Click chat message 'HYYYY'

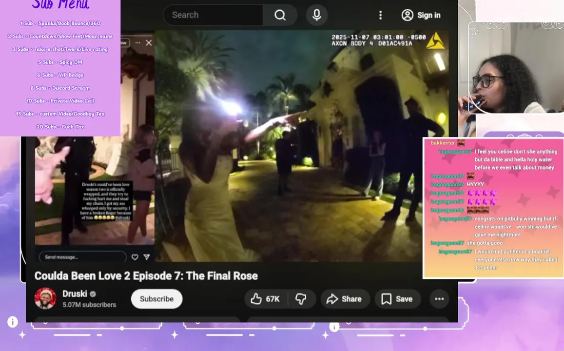(475, 184)
